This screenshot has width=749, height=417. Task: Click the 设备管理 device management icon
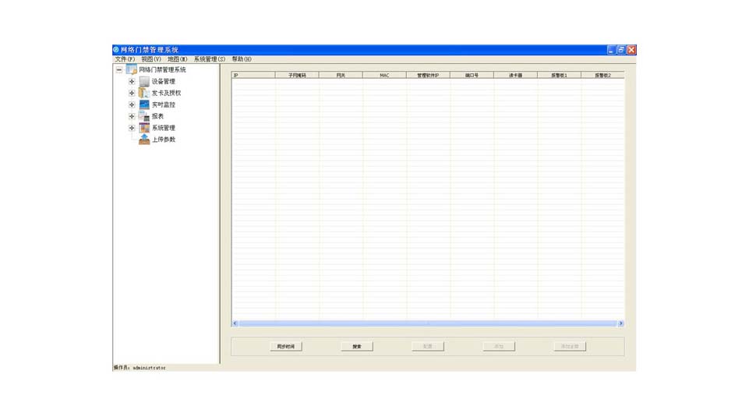click(x=144, y=81)
